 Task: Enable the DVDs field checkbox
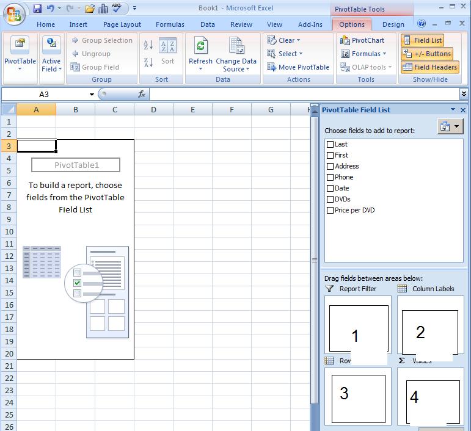(x=330, y=199)
